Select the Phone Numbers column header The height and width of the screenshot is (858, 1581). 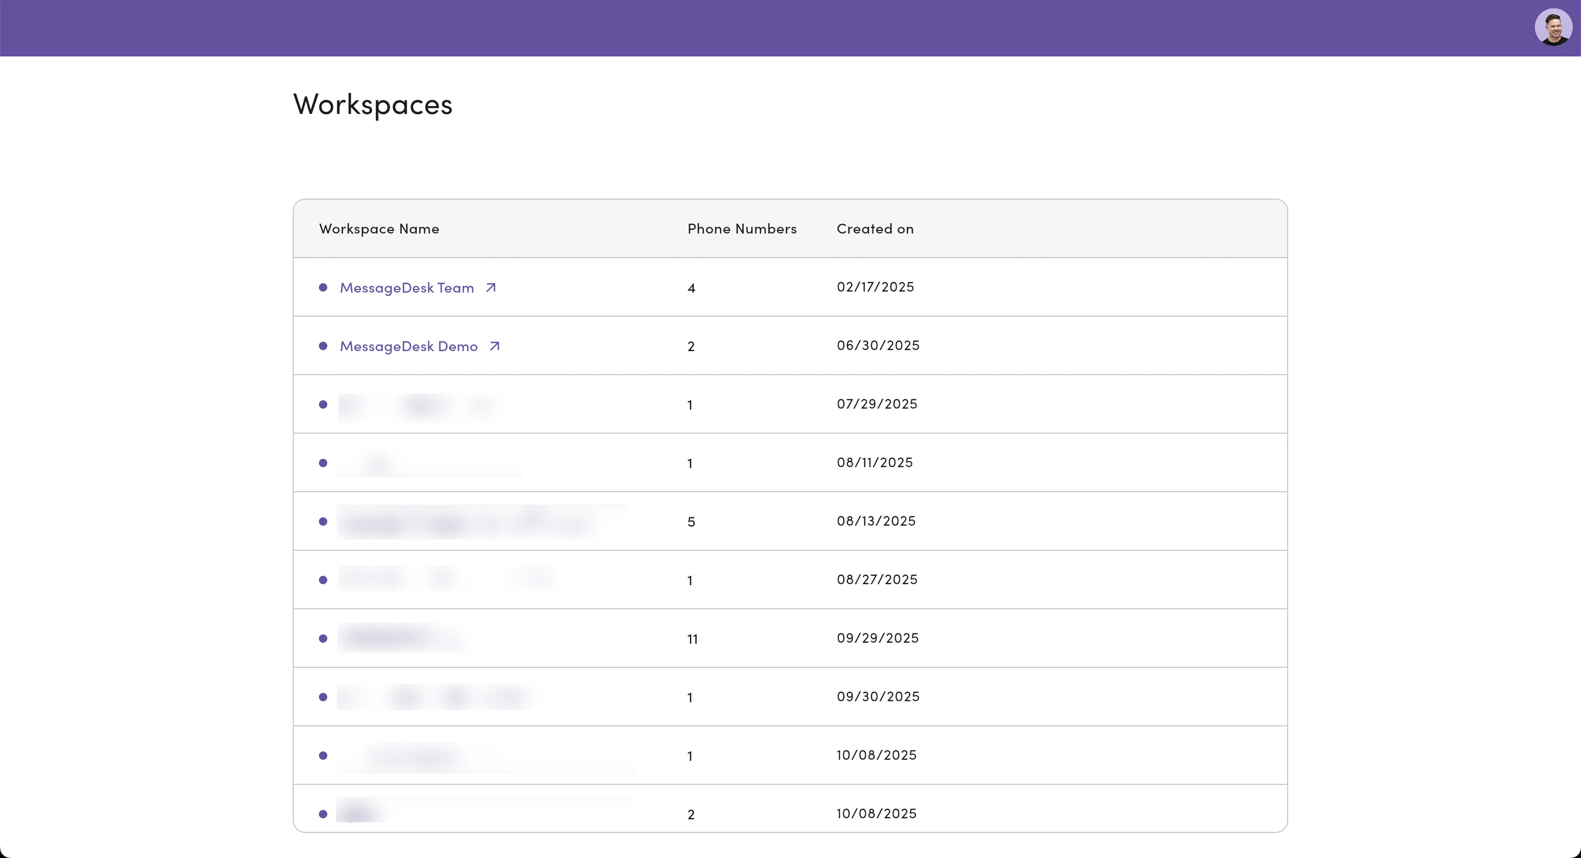pos(742,229)
